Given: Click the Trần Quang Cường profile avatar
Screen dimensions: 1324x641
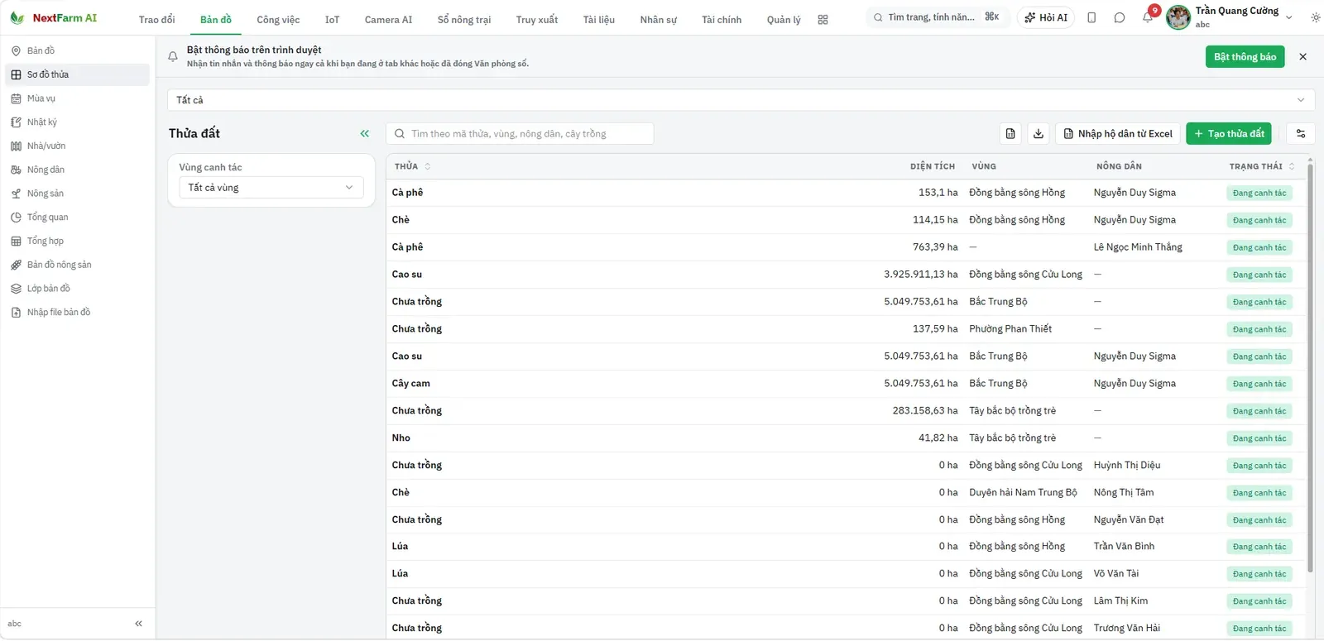Looking at the screenshot, I should tap(1178, 17).
